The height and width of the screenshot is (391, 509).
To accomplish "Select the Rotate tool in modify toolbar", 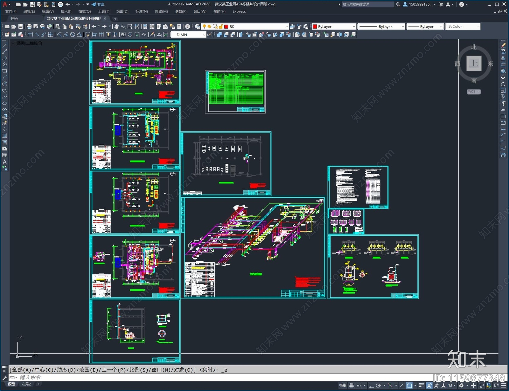I will [x=503, y=84].
